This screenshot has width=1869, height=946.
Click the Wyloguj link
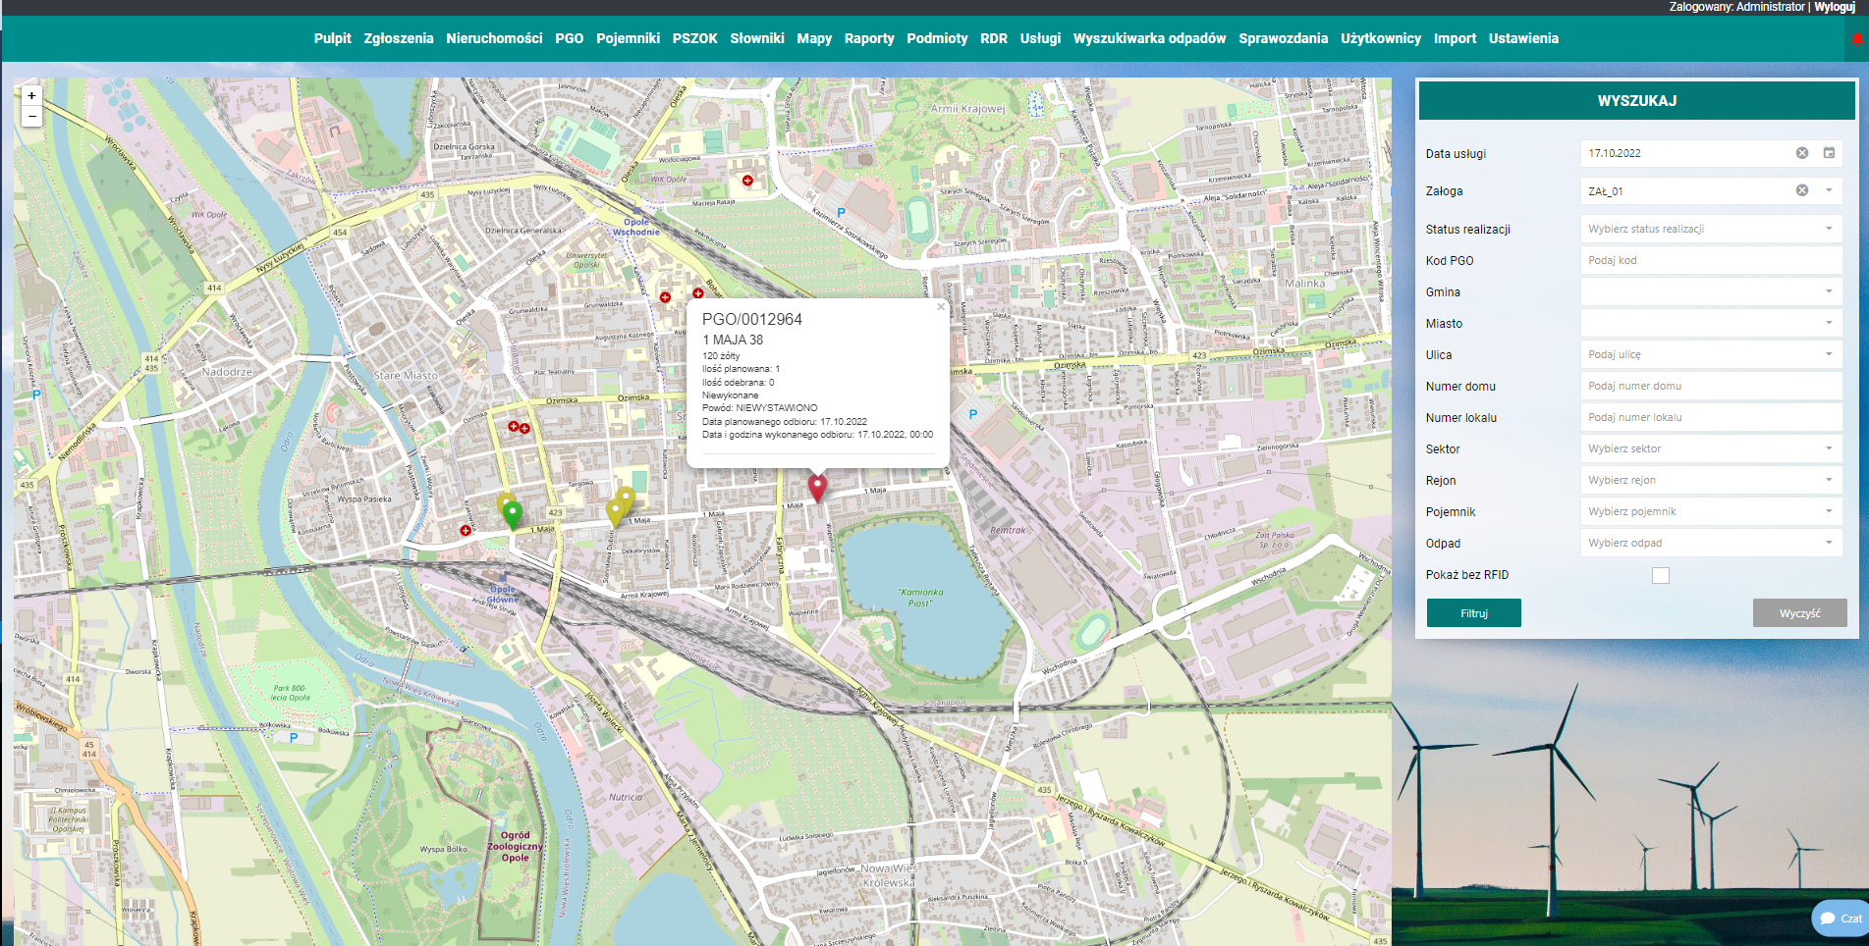pos(1834,7)
